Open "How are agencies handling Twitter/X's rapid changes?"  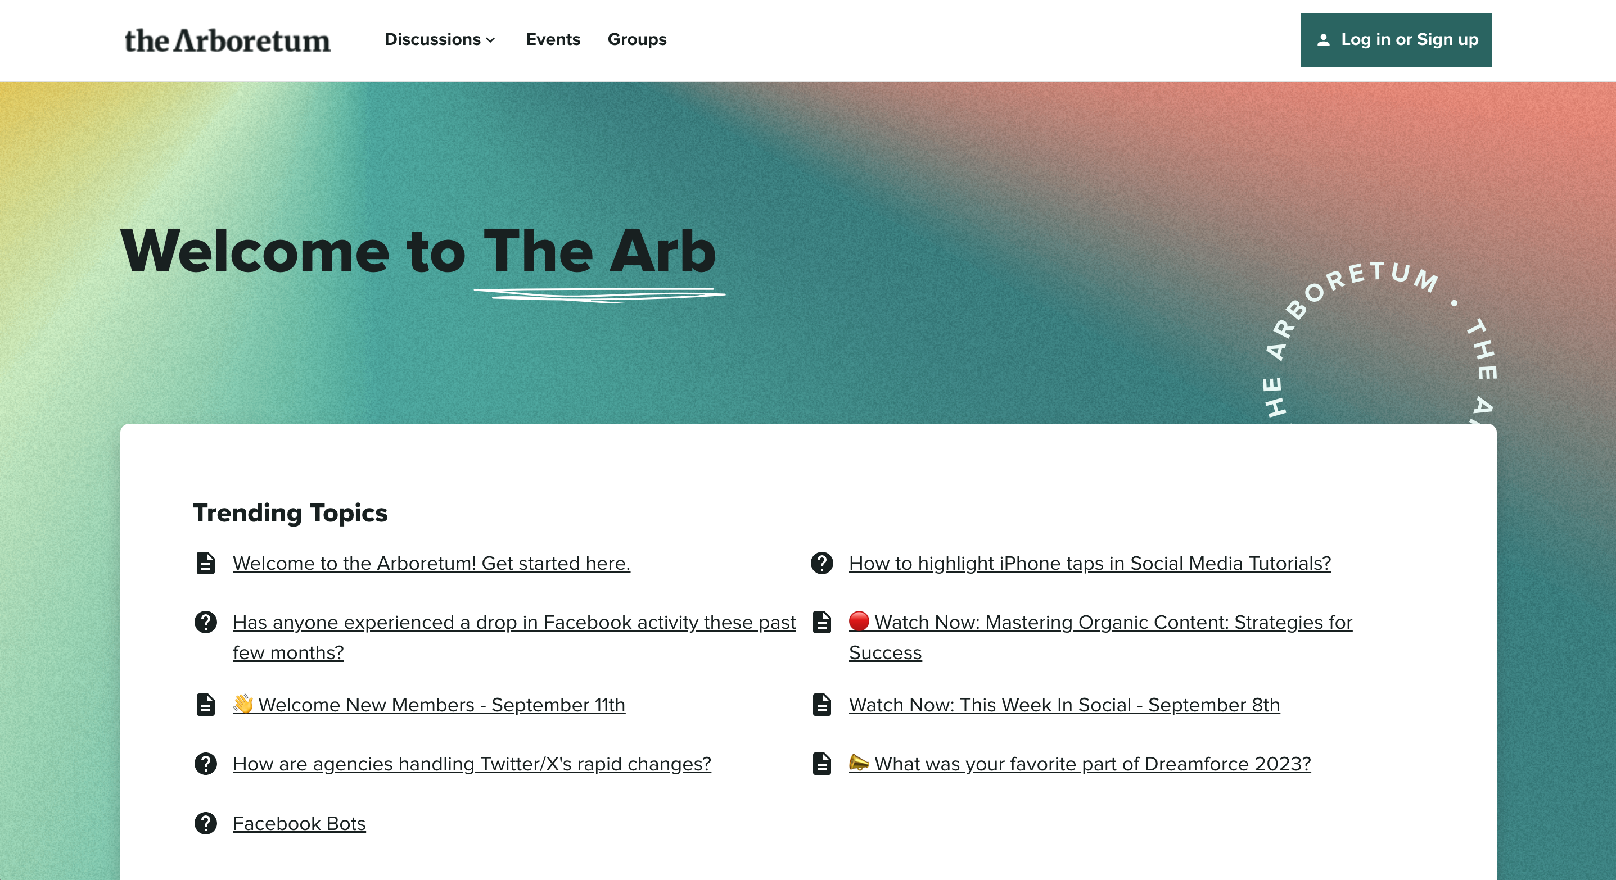click(x=472, y=764)
